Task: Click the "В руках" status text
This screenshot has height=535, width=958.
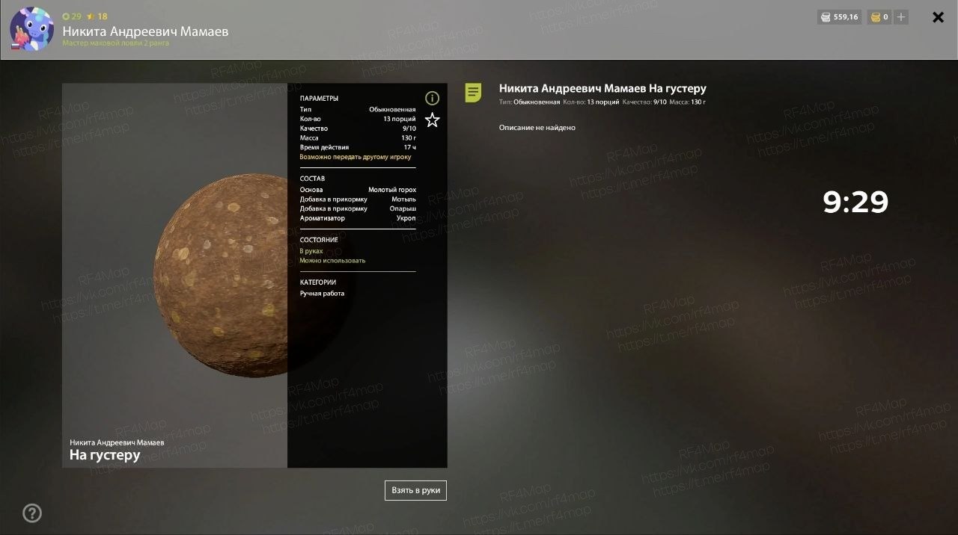Action: [311, 251]
